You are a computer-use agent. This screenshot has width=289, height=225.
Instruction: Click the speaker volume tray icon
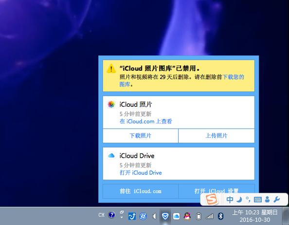[154, 216]
